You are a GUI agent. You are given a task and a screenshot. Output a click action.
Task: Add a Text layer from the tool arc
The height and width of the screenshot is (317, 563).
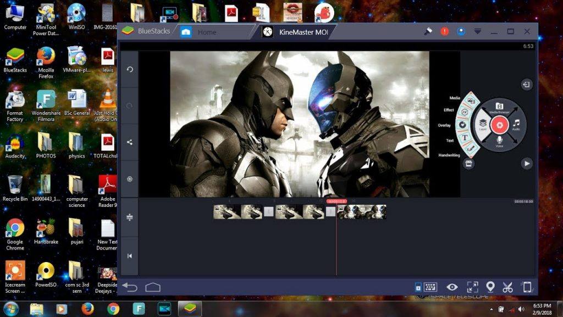tap(465, 138)
